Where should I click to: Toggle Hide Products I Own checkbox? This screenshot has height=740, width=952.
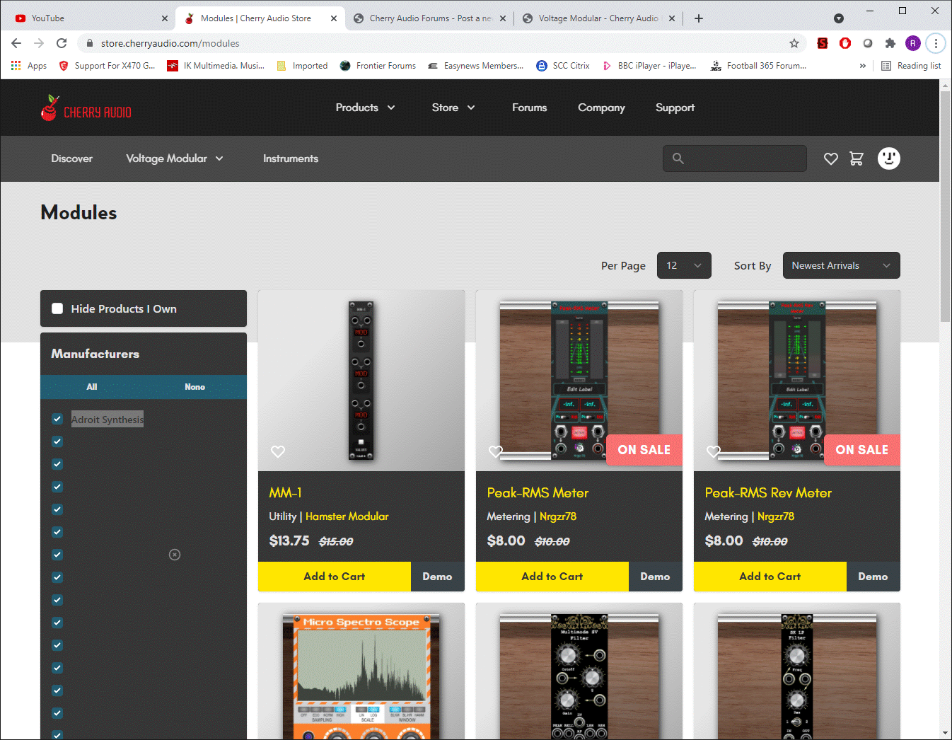57,308
